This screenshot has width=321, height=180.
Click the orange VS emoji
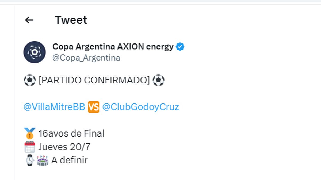[94, 107]
